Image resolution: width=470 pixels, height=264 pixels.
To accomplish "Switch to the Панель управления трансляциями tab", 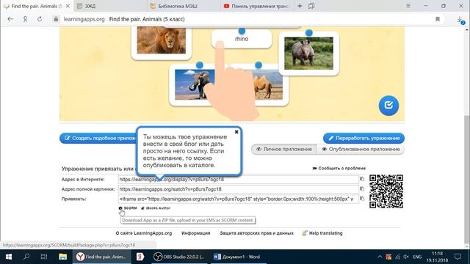I will coord(257,6).
